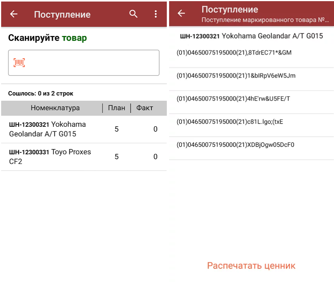Tap back arrow beside the marked goods subtitle
Viewport: 334px width, 291px height.
click(x=181, y=13)
